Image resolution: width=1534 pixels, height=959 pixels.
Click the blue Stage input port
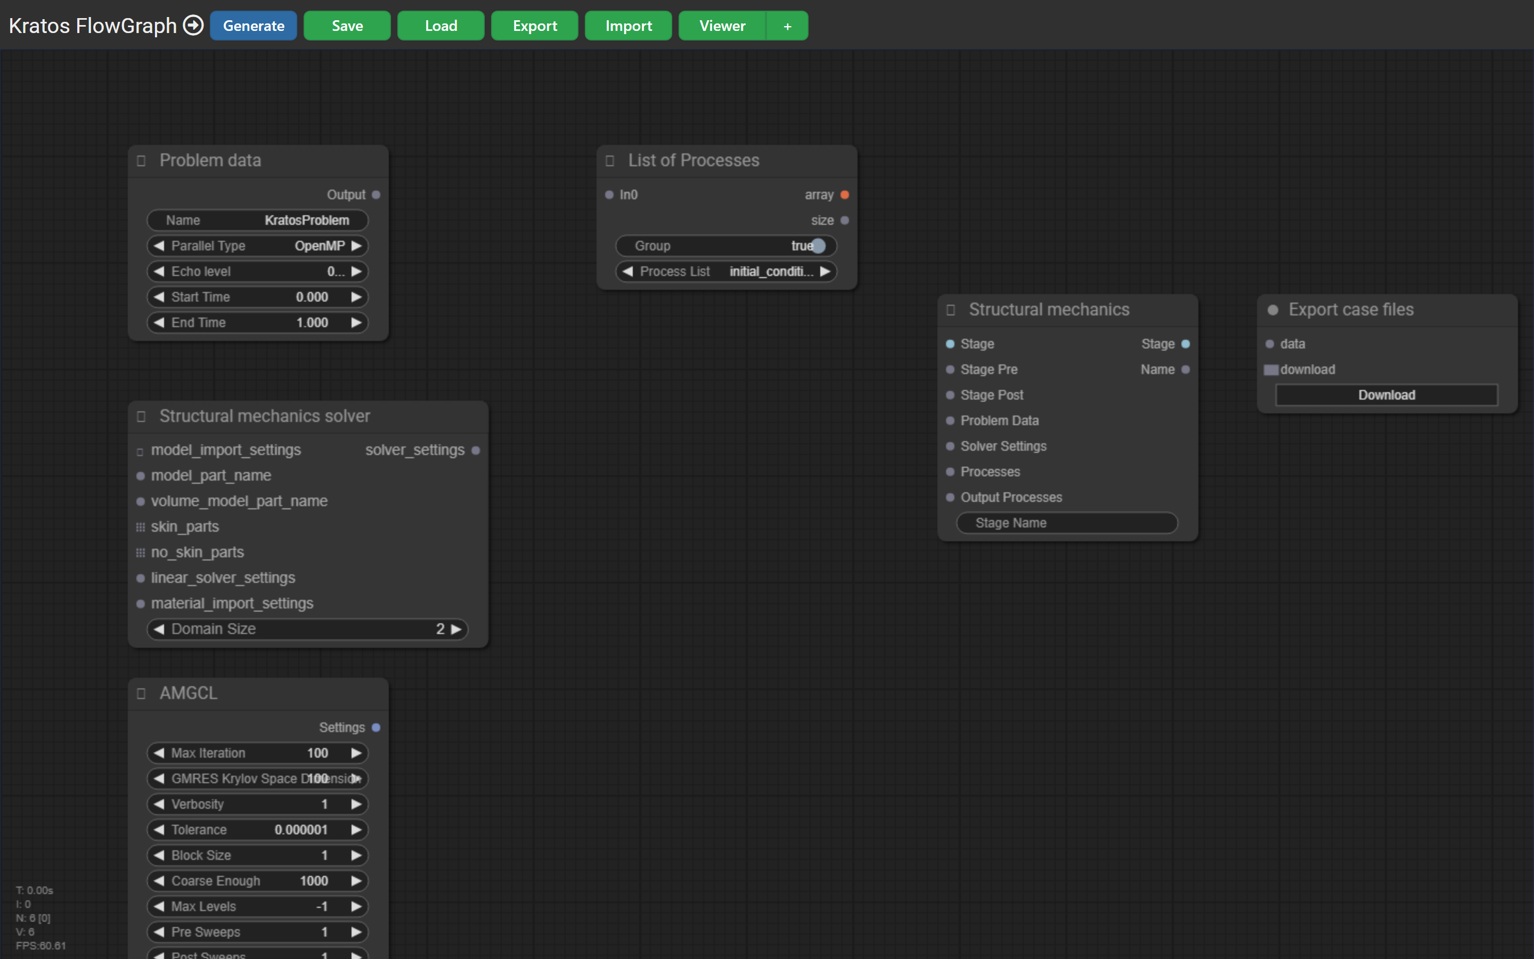click(950, 344)
